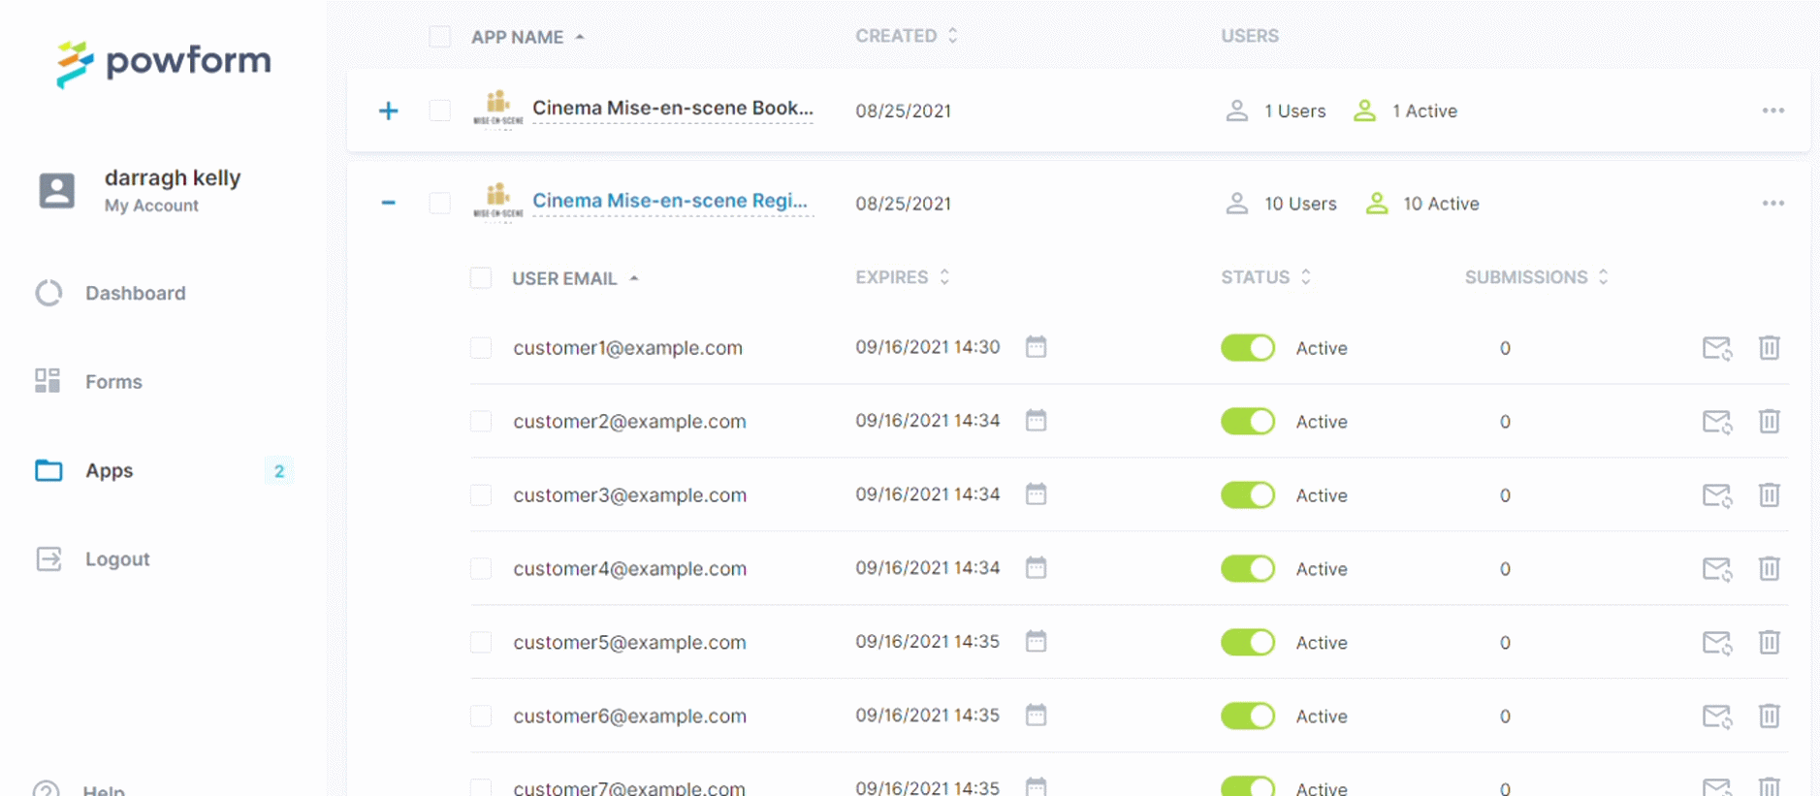Click the trash bin for customer5@example.com
This screenshot has width=1820, height=796.
(x=1769, y=642)
